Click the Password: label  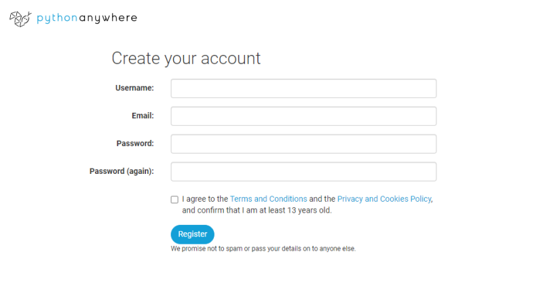(135, 144)
